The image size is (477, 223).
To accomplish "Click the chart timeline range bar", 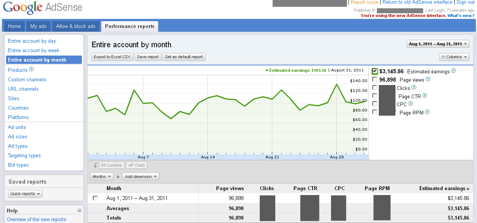I will [x=228, y=156].
